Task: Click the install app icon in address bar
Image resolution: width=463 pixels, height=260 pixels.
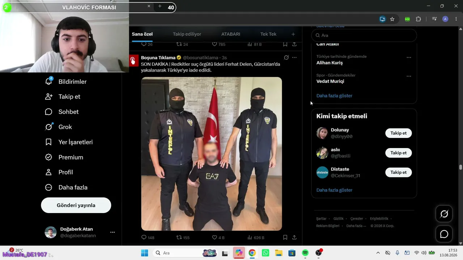Action: (382, 19)
